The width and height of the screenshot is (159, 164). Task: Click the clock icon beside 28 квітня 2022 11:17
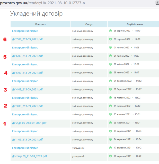(x=111, y=73)
